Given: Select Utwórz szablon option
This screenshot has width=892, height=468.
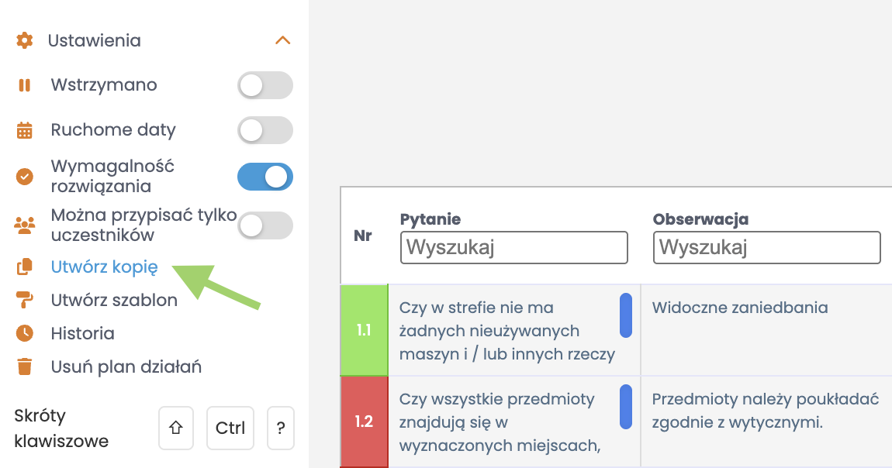Looking at the screenshot, I should pos(114,300).
